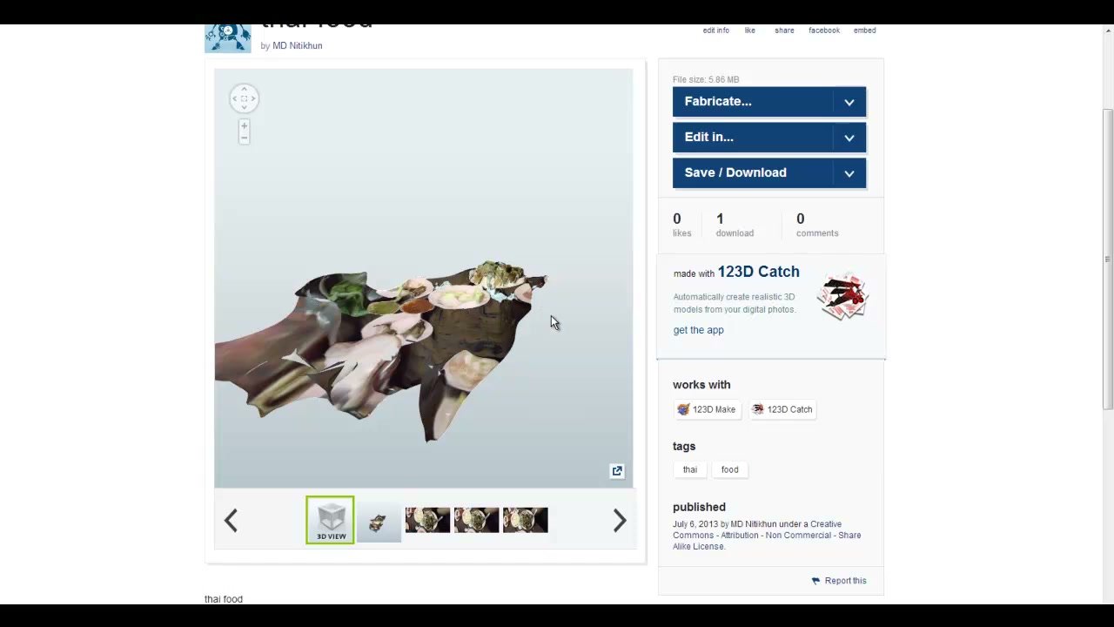Open author MD Nitikhun profile link
Image resolution: width=1114 pixels, height=627 pixels.
[298, 45]
